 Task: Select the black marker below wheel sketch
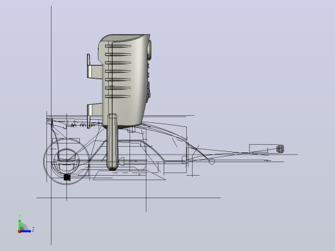pyautogui.click(x=67, y=177)
